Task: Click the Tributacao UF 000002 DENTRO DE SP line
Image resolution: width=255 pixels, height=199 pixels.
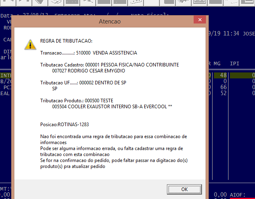Action: 83,83
